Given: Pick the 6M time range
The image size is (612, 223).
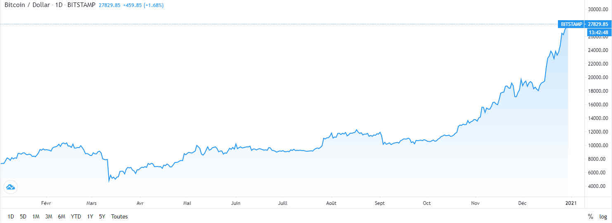Looking at the screenshot, I should [61, 216].
